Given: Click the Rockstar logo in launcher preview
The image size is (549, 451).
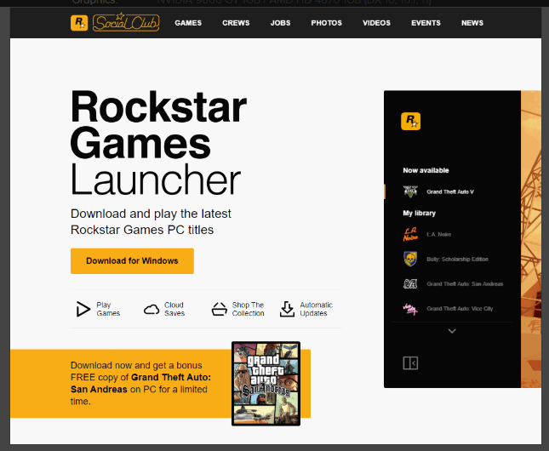Looking at the screenshot, I should [411, 121].
